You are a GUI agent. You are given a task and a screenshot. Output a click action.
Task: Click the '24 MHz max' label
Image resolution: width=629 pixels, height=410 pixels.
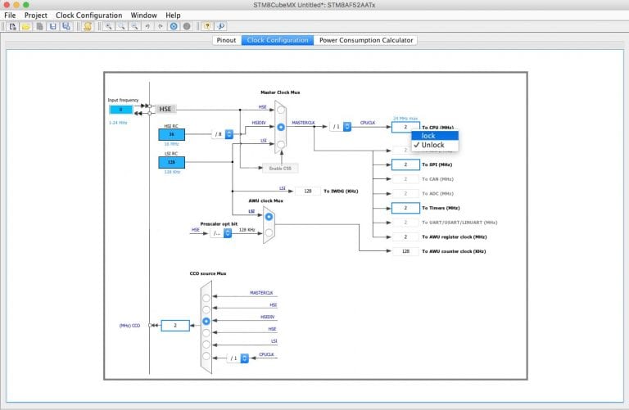click(405, 119)
